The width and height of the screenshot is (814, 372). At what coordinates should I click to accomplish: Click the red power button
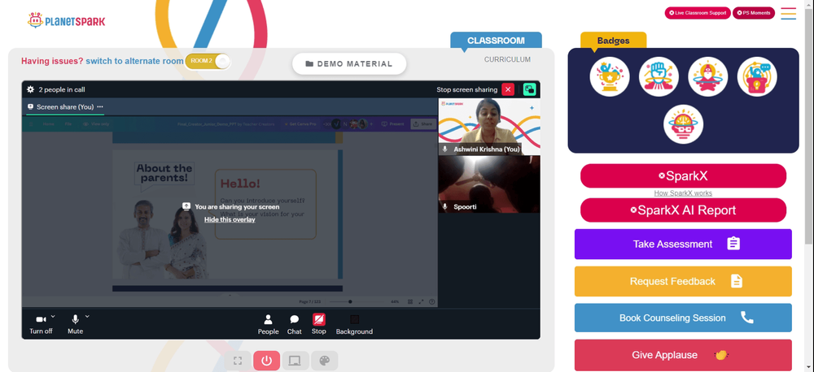267,361
